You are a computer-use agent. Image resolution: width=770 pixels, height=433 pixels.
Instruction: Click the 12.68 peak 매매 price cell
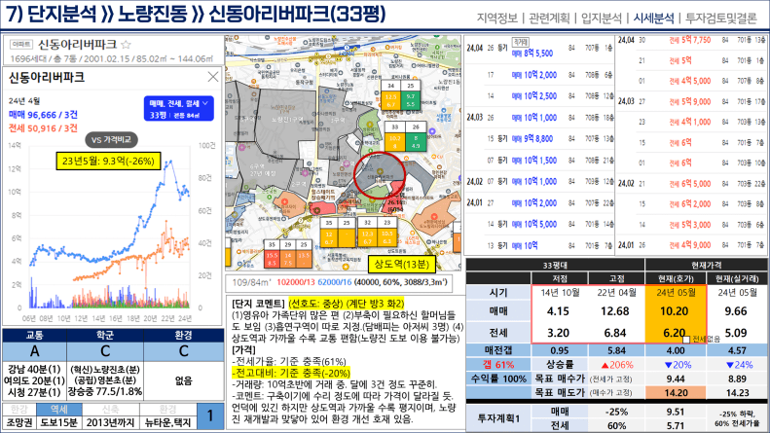point(615,311)
